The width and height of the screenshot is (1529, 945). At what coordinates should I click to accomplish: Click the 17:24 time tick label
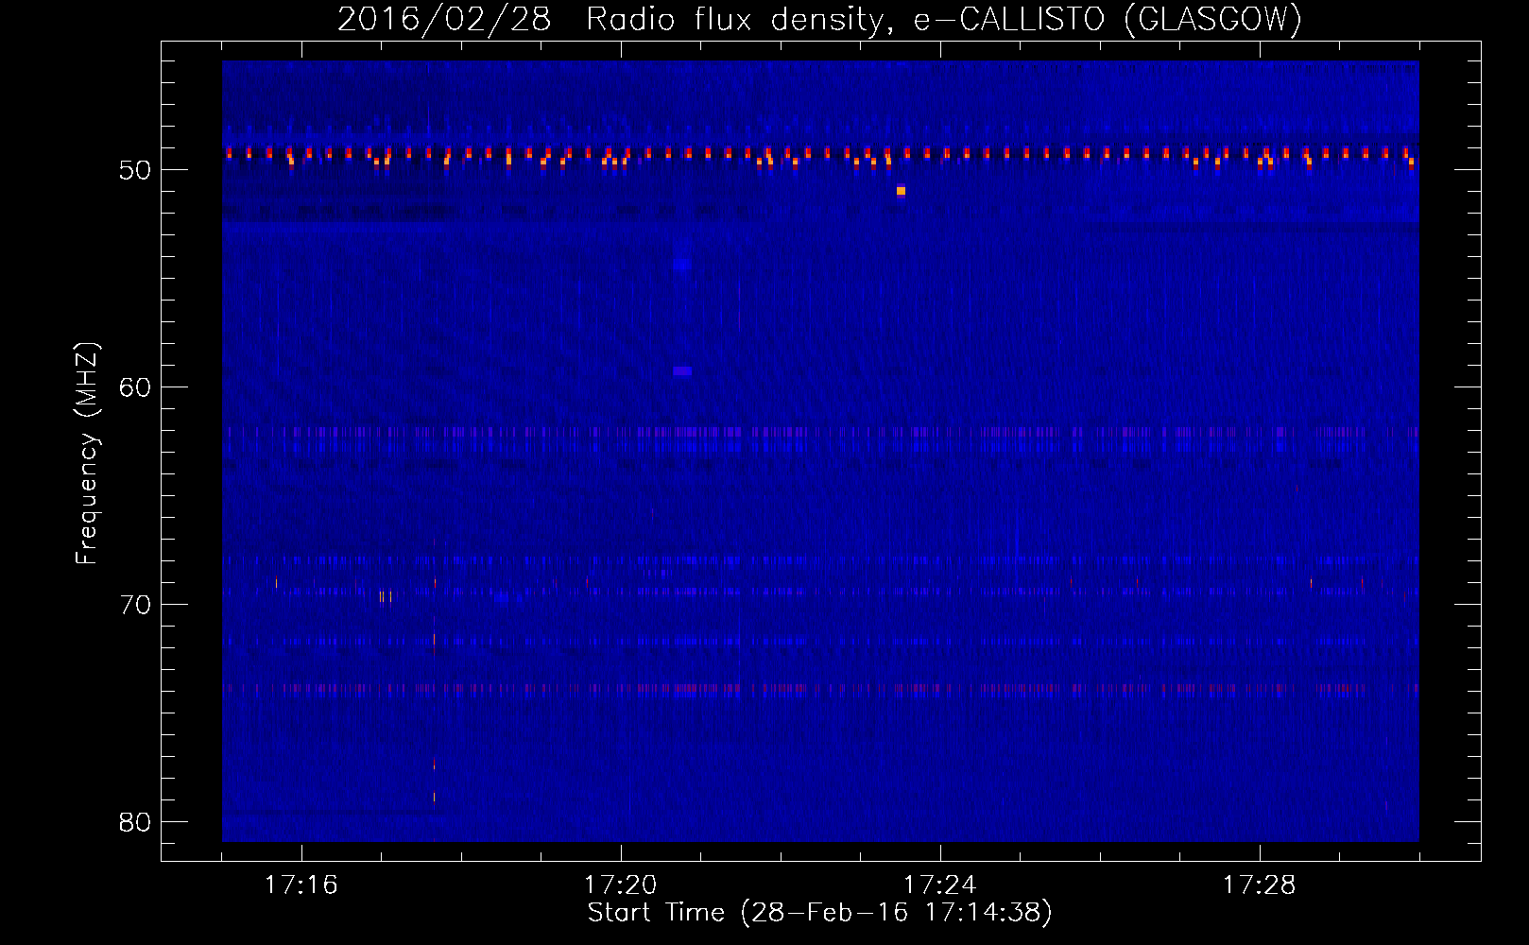[x=940, y=885]
